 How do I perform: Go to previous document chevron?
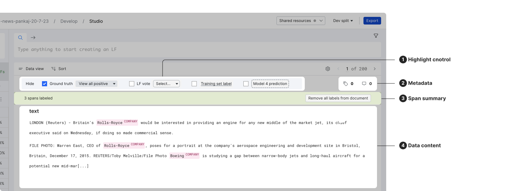pos(338,69)
